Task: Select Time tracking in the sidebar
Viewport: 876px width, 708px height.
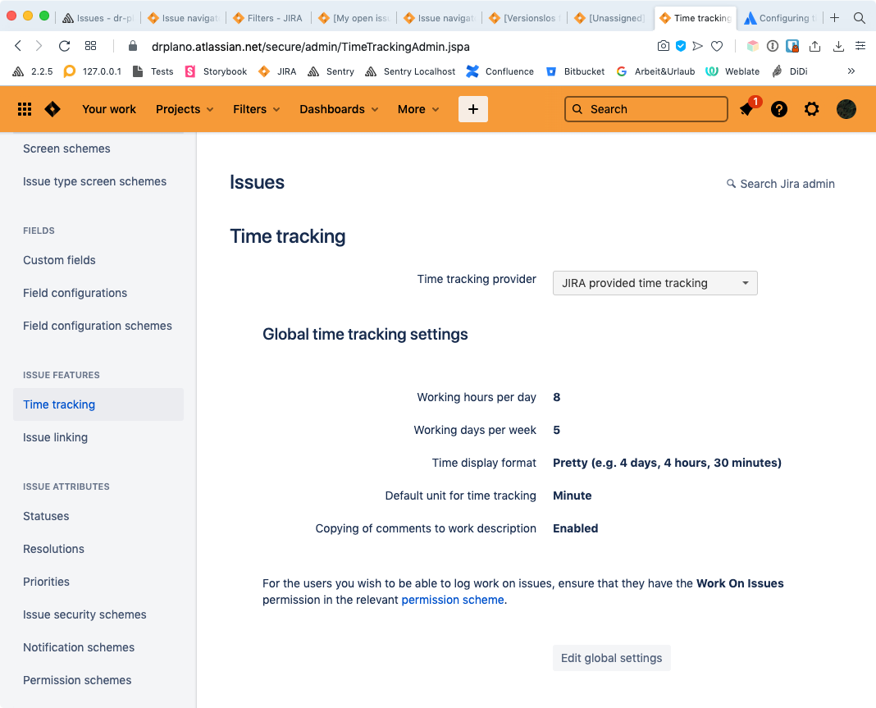Action: pos(98,404)
